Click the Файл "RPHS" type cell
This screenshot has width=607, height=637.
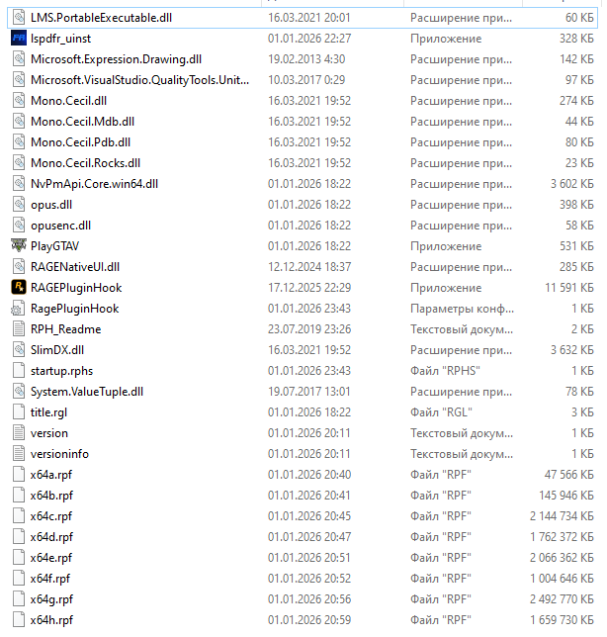click(x=445, y=371)
